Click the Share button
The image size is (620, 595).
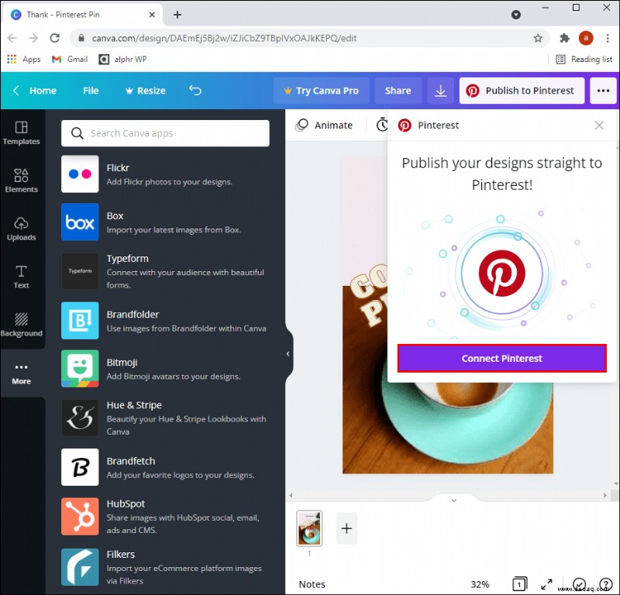pyautogui.click(x=398, y=91)
